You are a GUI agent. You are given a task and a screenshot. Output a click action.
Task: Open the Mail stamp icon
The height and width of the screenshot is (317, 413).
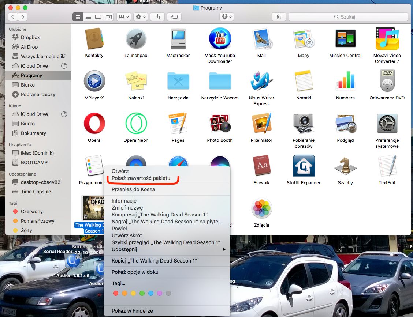pos(262,39)
